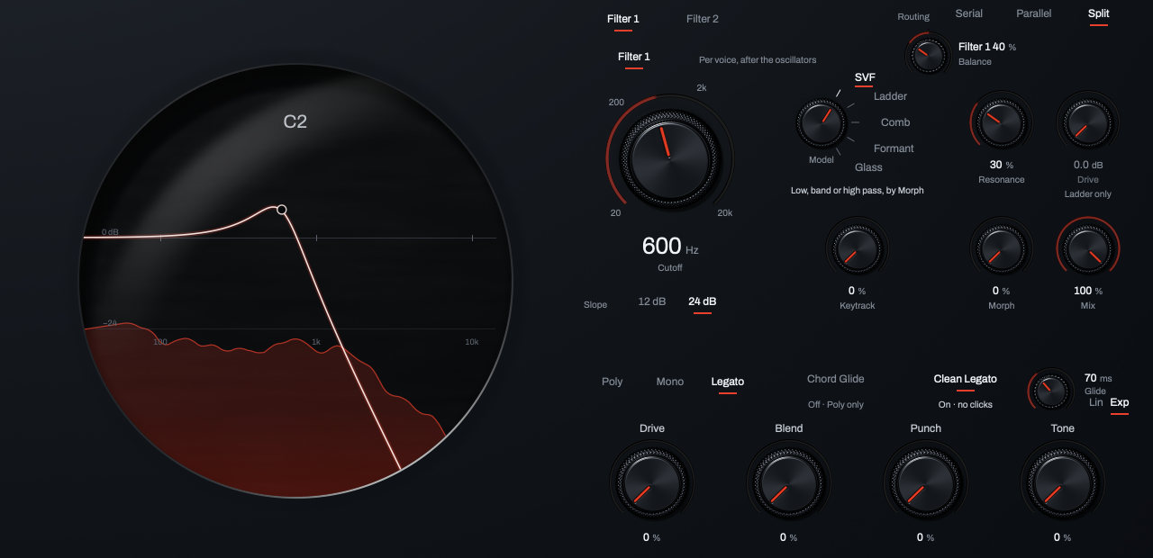Click the Mix knob
This screenshot has height=558, width=1153.
(1087, 248)
